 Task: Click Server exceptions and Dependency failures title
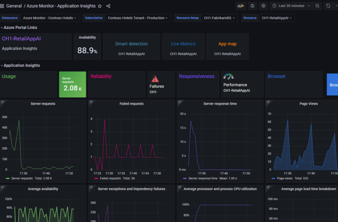131,189
